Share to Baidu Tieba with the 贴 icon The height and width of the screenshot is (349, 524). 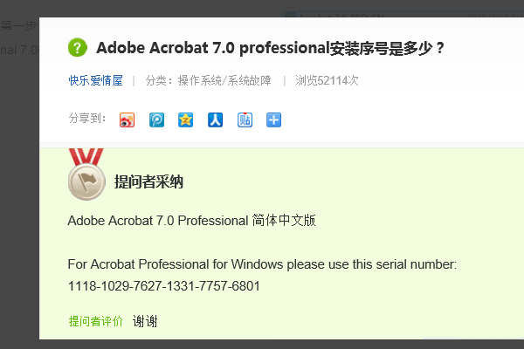coord(245,120)
